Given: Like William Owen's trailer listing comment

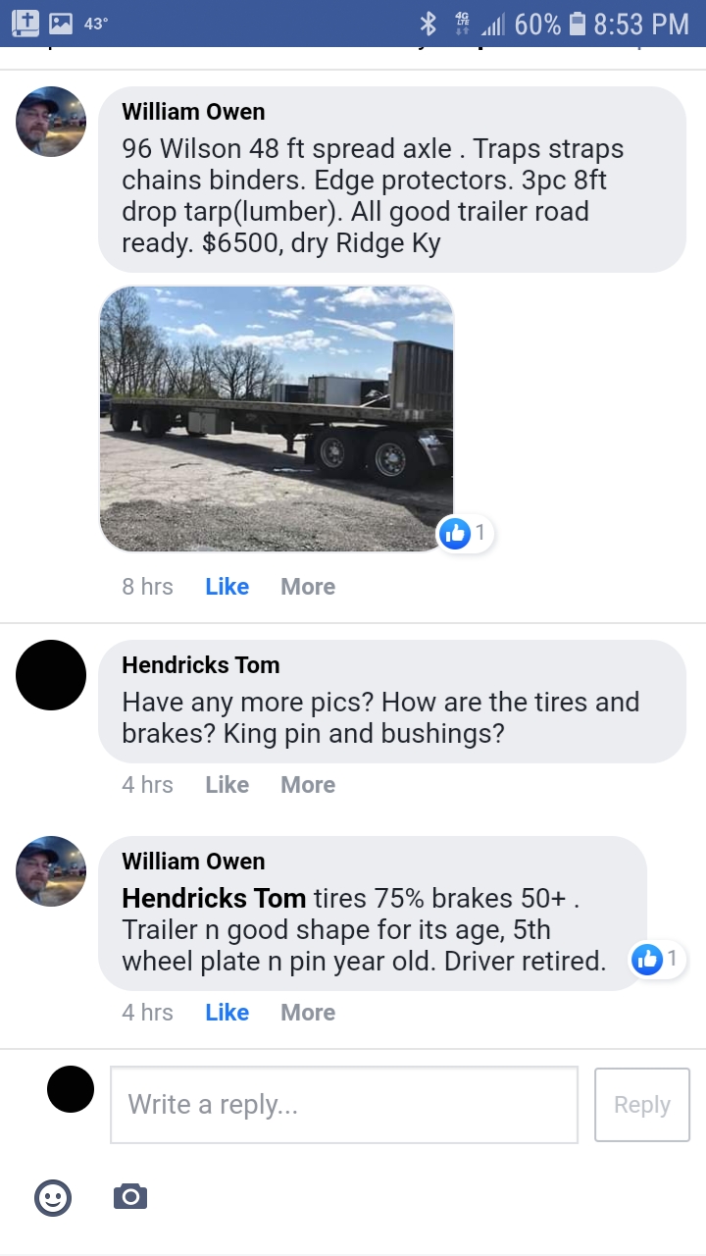Looking at the screenshot, I should (227, 587).
